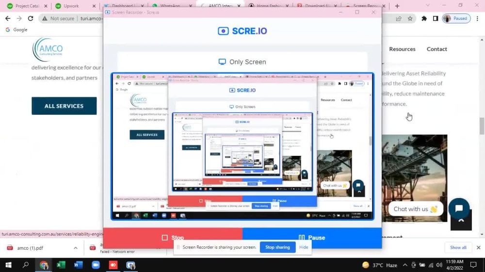Image resolution: width=485 pixels, height=272 pixels.
Task: Hide the screen sharing notification
Action: coord(304,247)
